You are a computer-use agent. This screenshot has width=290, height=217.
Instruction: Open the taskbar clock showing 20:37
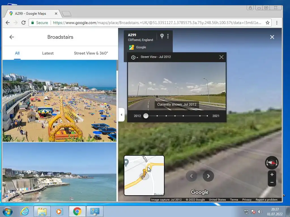click(x=275, y=212)
